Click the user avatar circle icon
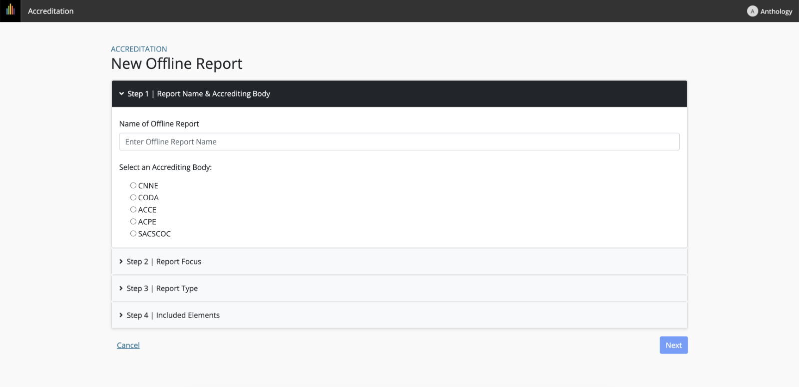The width and height of the screenshot is (799, 387). point(752,11)
